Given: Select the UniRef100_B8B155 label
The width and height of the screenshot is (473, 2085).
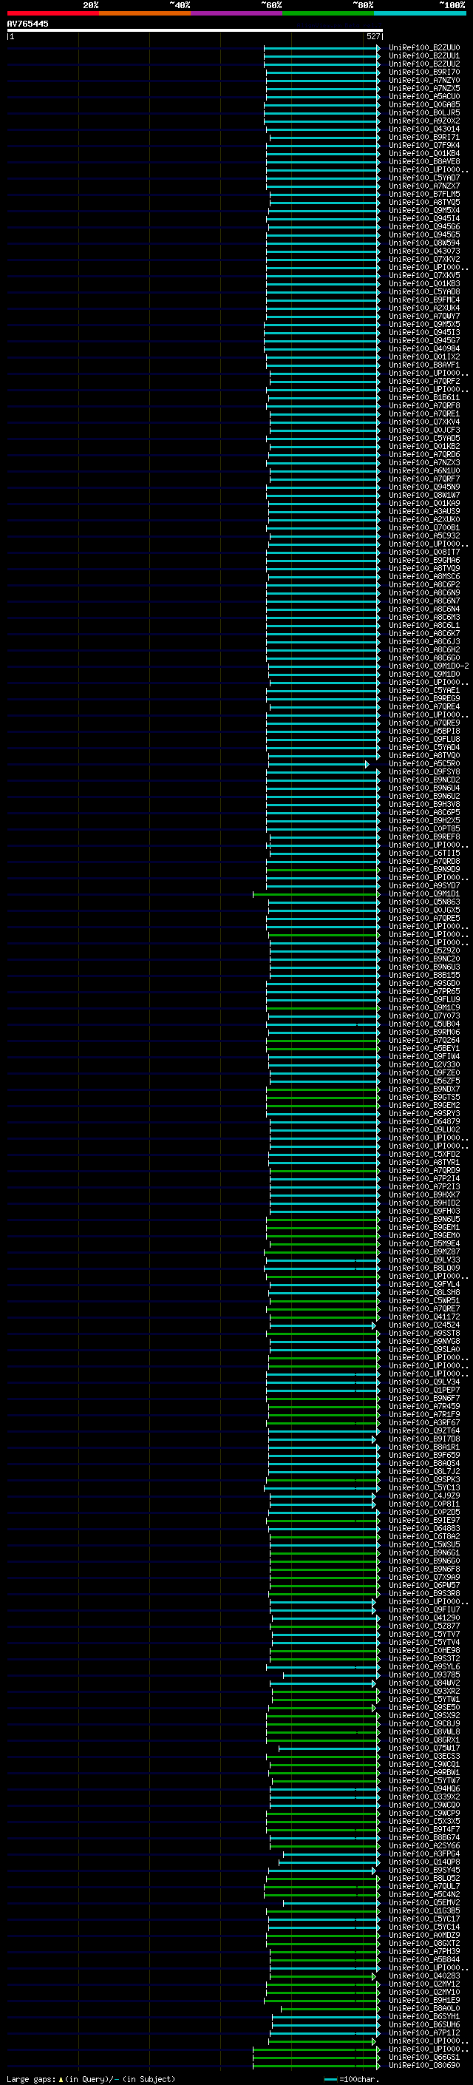Looking at the screenshot, I should click(423, 975).
